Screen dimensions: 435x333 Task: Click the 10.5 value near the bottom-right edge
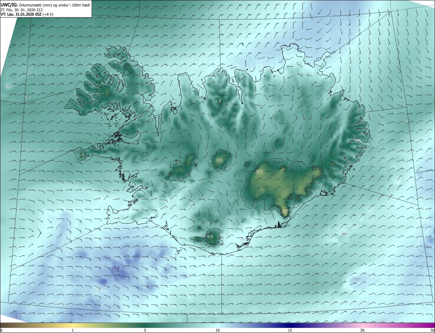point(383,320)
